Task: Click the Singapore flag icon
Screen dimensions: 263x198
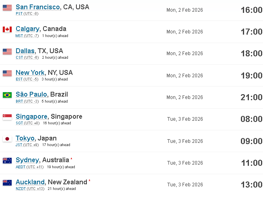Action: click(x=7, y=117)
